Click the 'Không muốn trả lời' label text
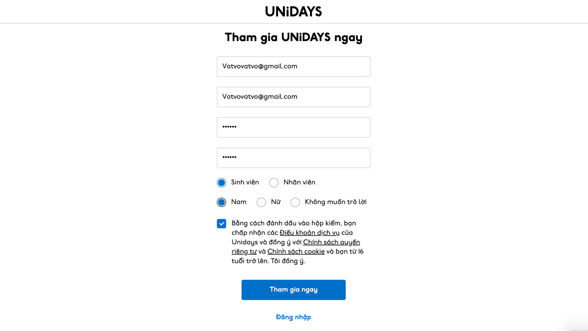Image resolution: width=588 pixels, height=331 pixels. click(335, 202)
